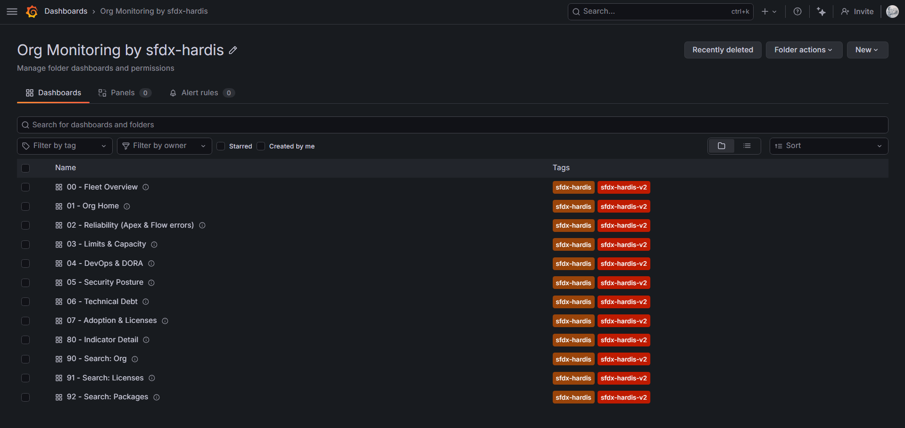Expand the Folder actions menu
This screenshot has width=905, height=428.
pyautogui.click(x=804, y=50)
